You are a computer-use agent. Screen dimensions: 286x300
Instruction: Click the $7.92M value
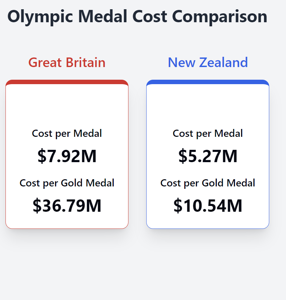[67, 156]
